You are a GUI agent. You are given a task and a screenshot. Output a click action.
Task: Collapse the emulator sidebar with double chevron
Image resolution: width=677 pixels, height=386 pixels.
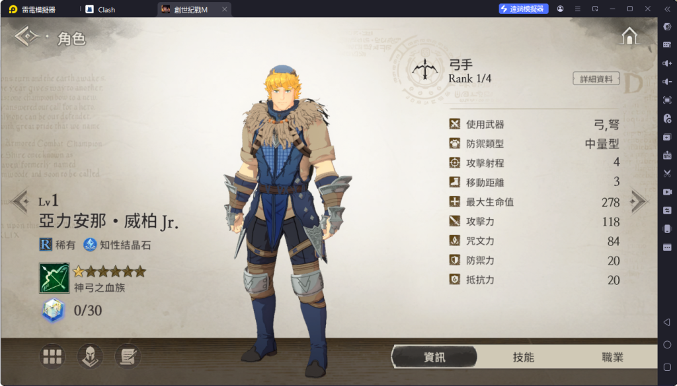[667, 9]
